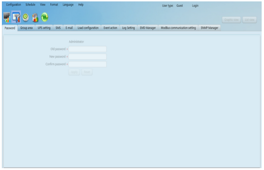This screenshot has height=170, width=264.
Task: Click the green refresh arrows icon
Action: [45, 17]
